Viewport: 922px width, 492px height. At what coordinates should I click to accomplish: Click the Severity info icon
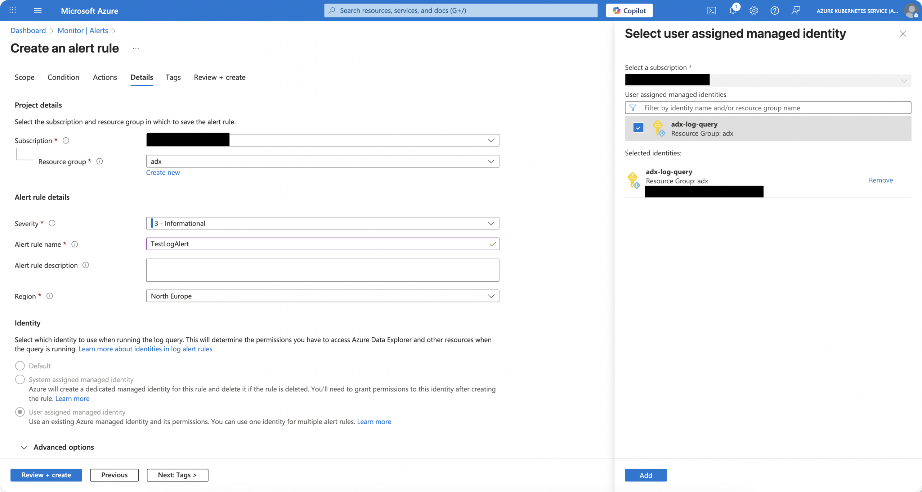tap(52, 223)
